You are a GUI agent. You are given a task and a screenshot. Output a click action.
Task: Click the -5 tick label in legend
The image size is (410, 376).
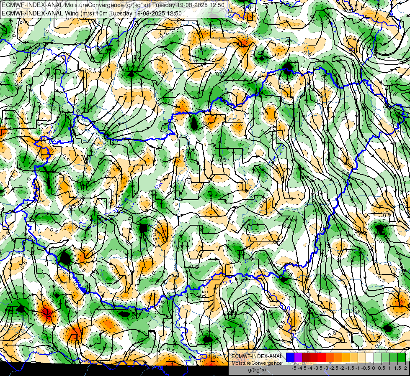tap(294, 368)
